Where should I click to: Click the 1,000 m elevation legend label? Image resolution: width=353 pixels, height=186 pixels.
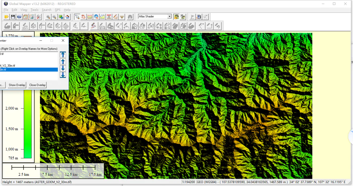[x=12, y=149]
